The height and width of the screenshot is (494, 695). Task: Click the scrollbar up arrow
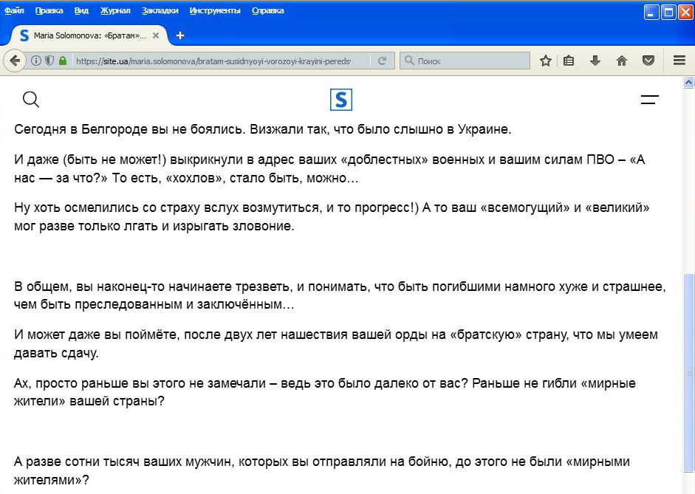[x=688, y=83]
